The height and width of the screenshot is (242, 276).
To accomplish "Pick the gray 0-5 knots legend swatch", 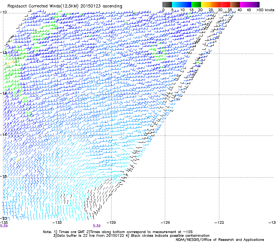I will 167,4.
